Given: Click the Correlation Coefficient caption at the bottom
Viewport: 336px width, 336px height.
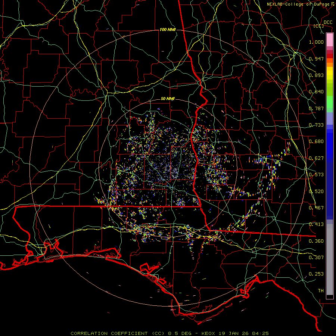Looking at the screenshot, I should (x=170, y=333).
